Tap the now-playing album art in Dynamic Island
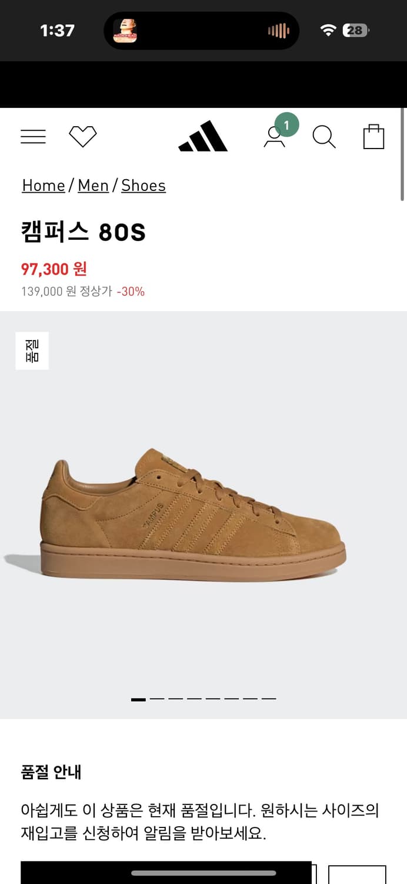Viewport: 407px width, 884px height. point(125,31)
